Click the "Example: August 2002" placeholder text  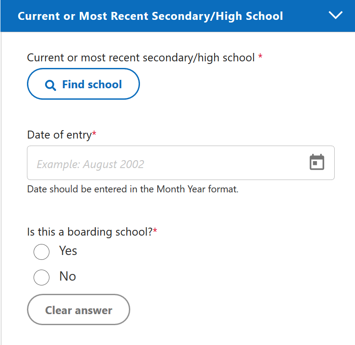click(x=91, y=165)
